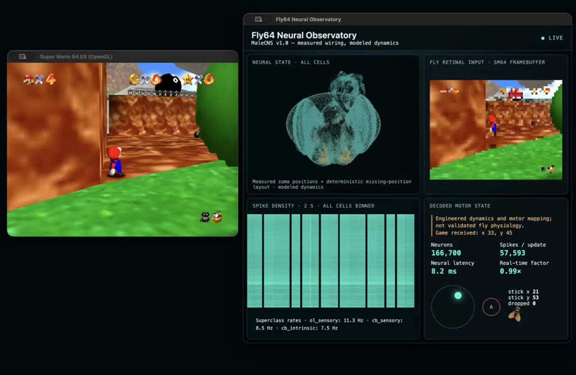The width and height of the screenshot is (576, 375).
Task: Click the Mario head lives icon in game
Action: [x=28, y=79]
